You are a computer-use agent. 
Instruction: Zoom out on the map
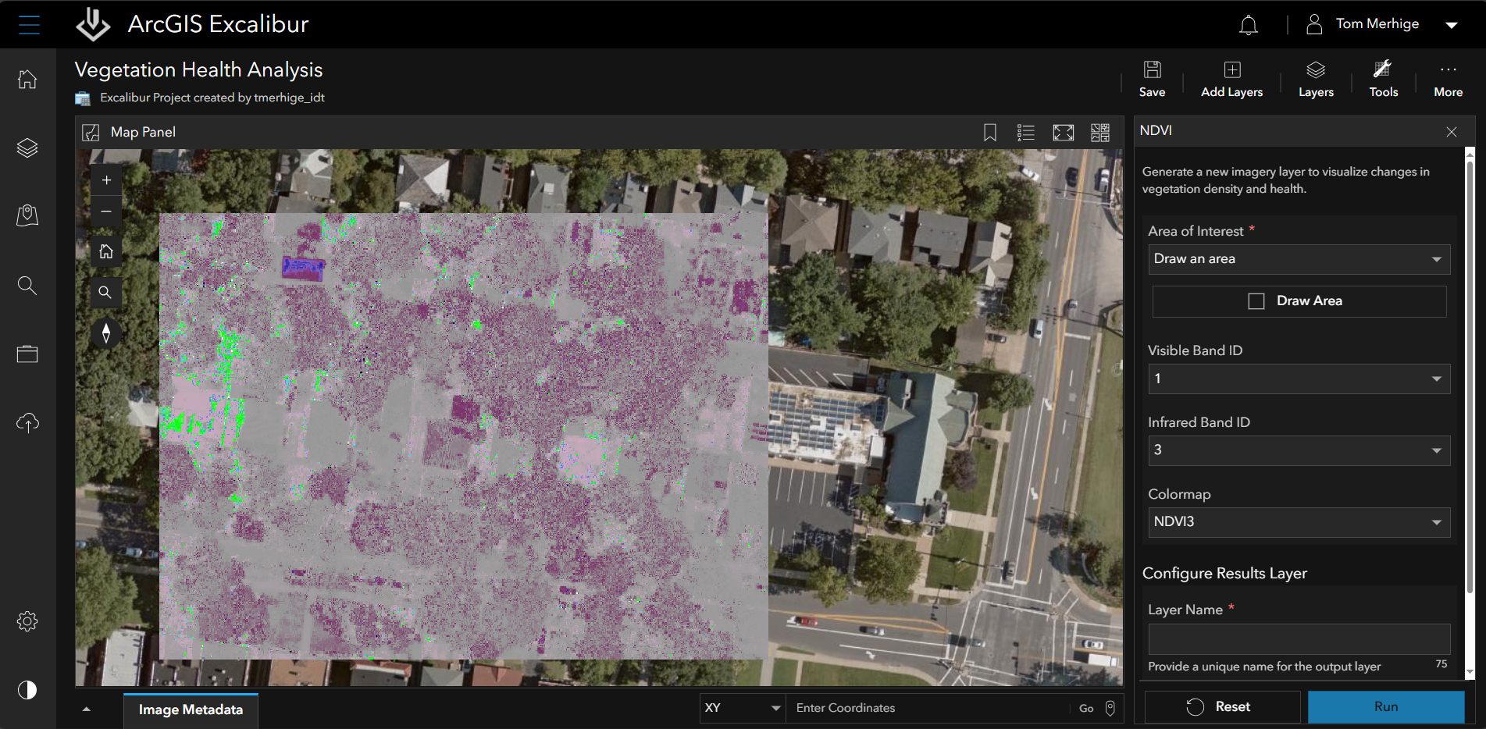tap(106, 212)
